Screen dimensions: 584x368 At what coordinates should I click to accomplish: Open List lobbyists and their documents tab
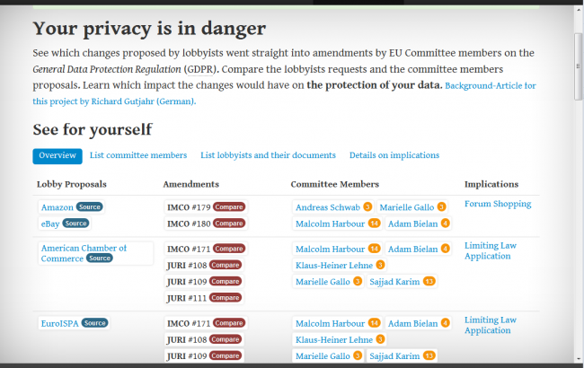268,155
